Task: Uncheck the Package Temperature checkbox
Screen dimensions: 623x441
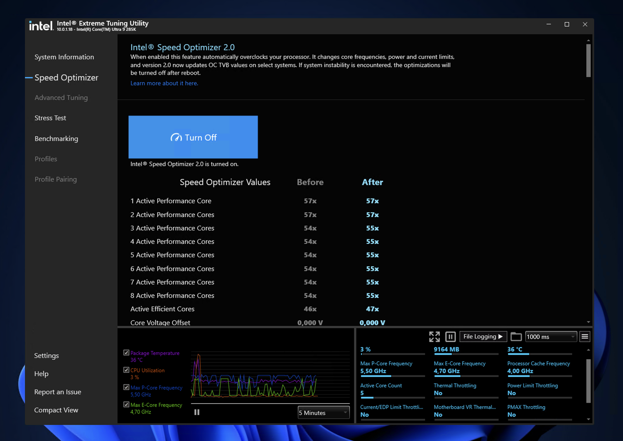Action: pos(126,353)
